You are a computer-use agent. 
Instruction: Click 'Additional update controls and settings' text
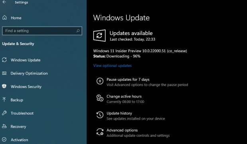138,136
